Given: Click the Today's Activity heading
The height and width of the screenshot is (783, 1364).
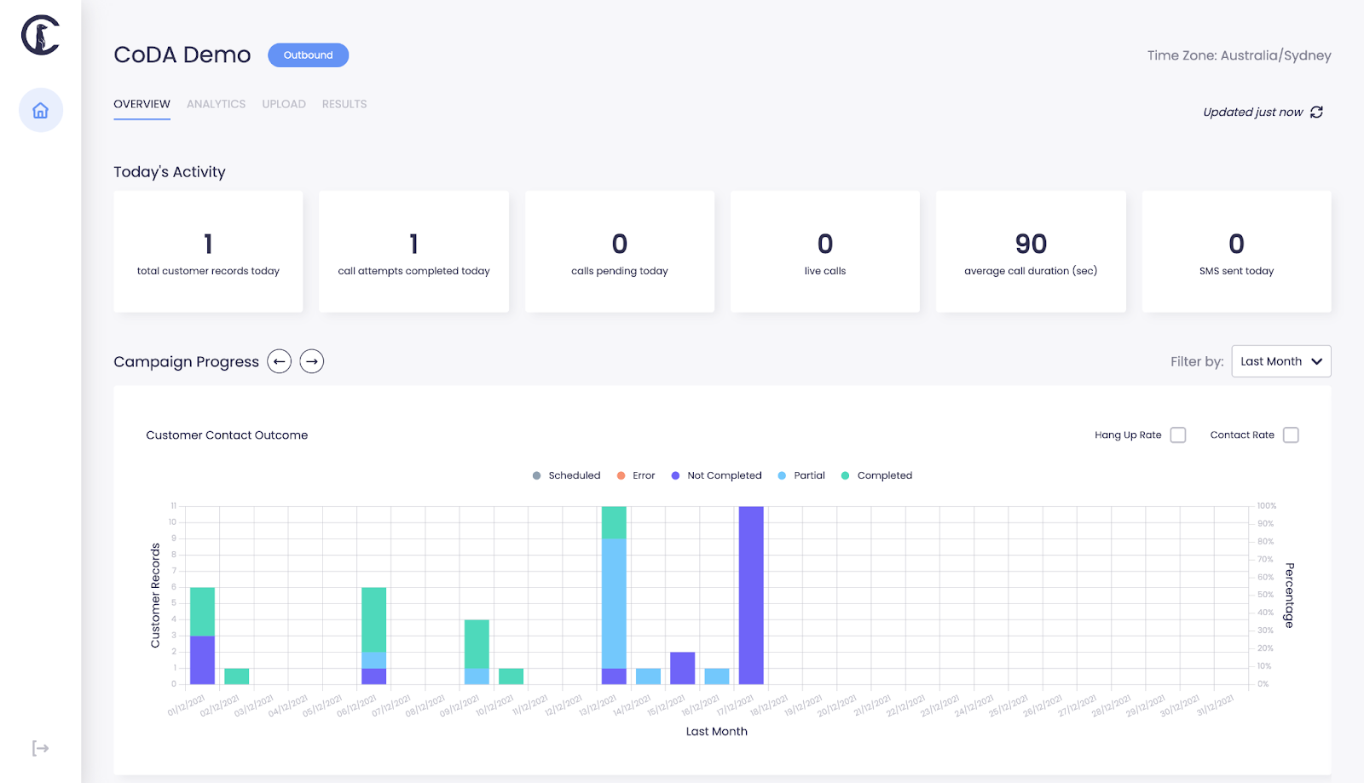Looking at the screenshot, I should 170,172.
